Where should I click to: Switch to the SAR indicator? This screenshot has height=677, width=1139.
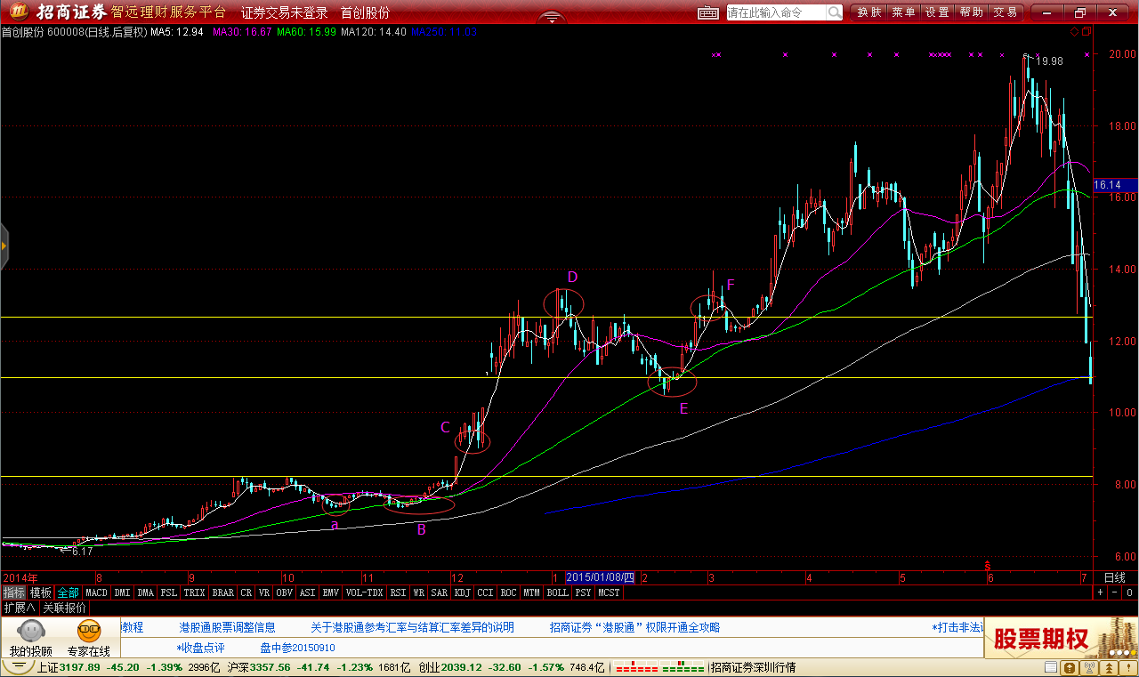coord(440,592)
